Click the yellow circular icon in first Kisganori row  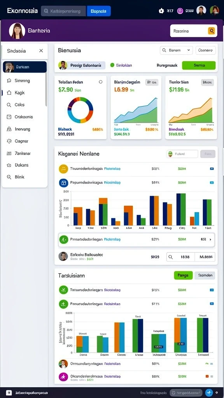(63, 169)
